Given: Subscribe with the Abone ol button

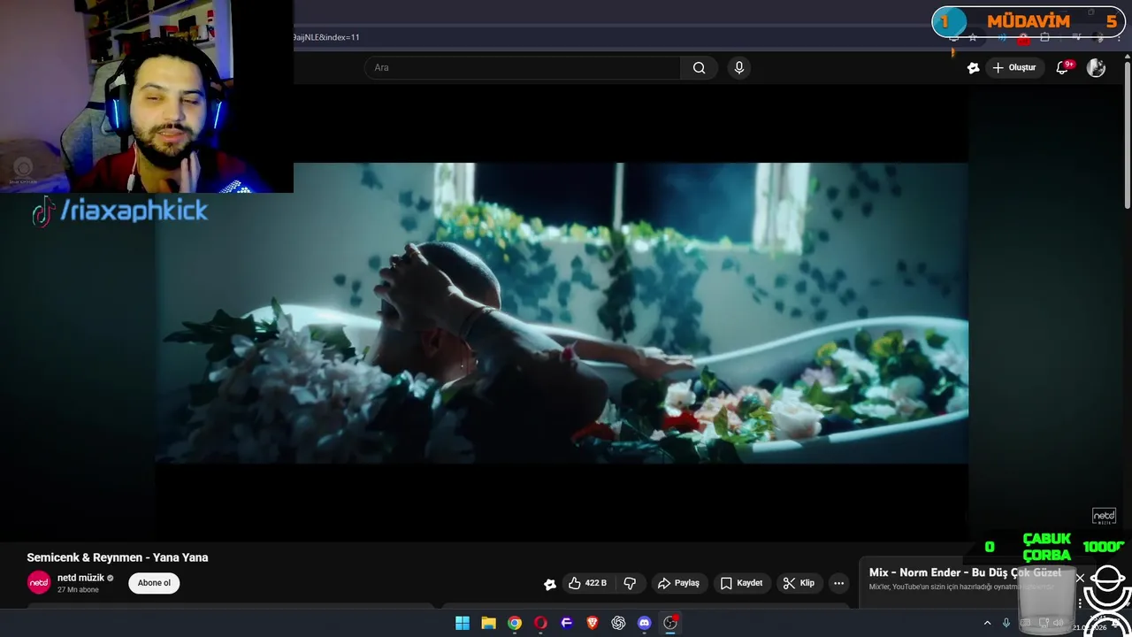Looking at the screenshot, I should click(154, 583).
